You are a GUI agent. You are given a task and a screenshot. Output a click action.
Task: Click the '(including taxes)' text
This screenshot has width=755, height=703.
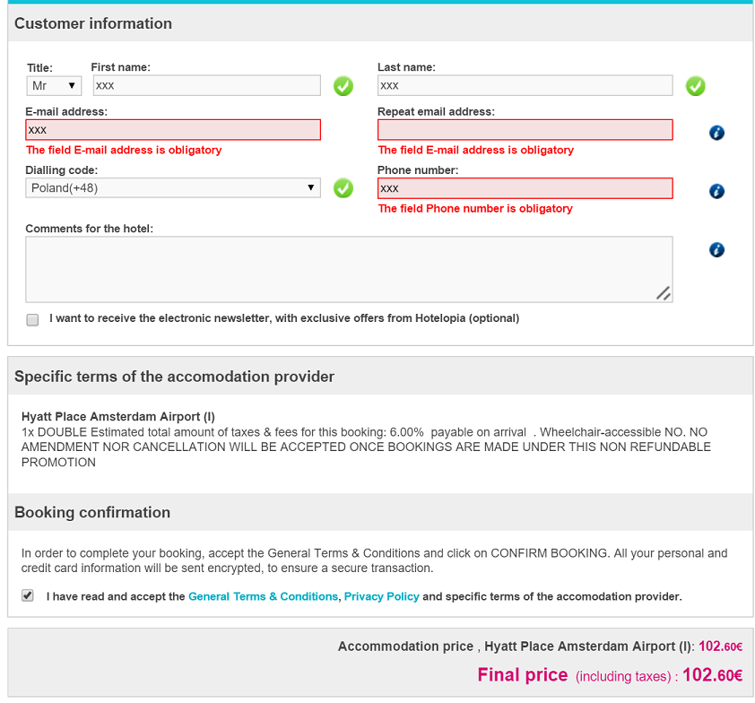tap(623, 676)
